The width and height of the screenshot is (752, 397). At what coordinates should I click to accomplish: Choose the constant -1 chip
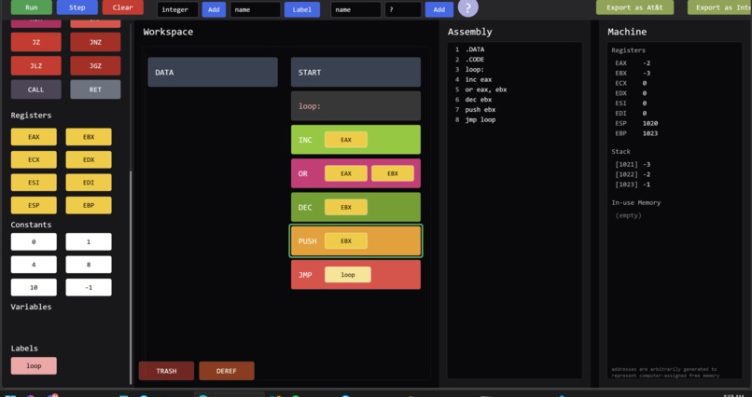89,287
